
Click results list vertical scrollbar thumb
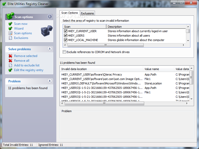pos(191,77)
